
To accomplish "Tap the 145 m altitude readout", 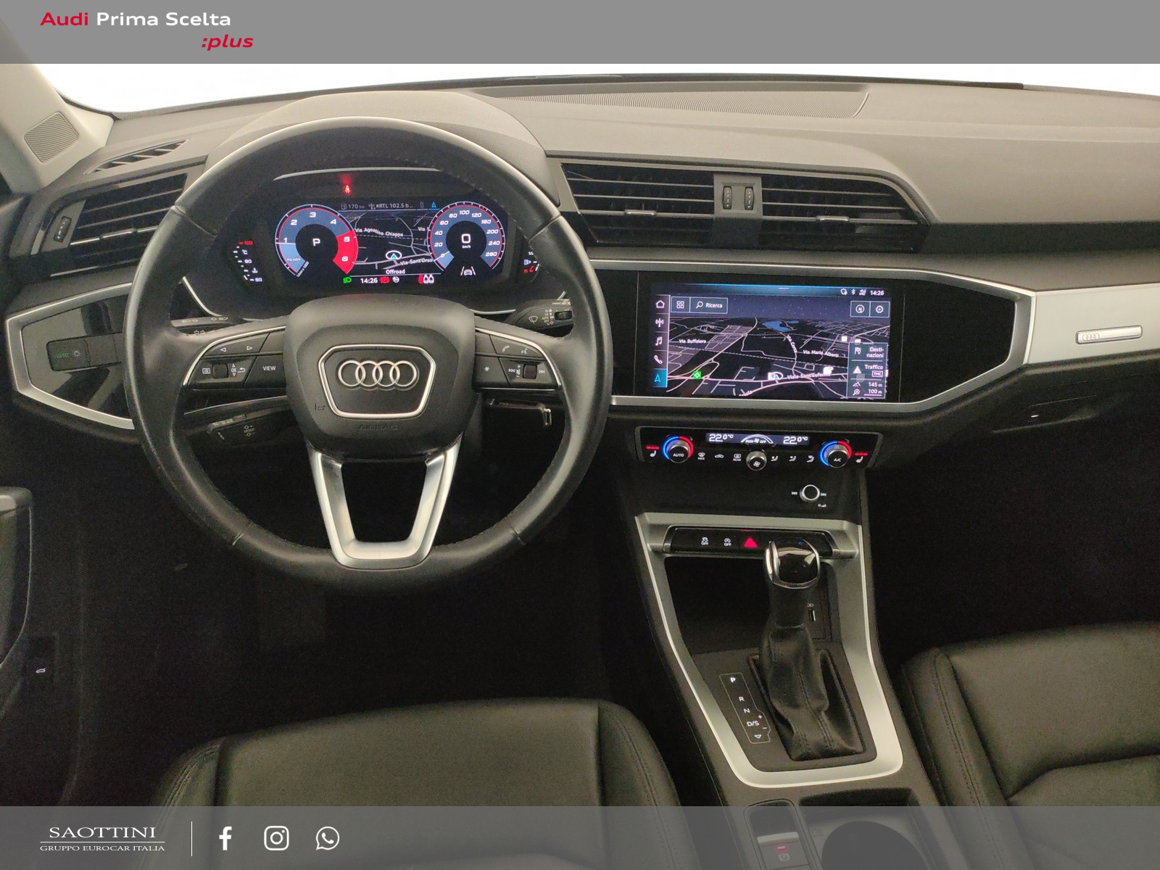I will coord(869,384).
